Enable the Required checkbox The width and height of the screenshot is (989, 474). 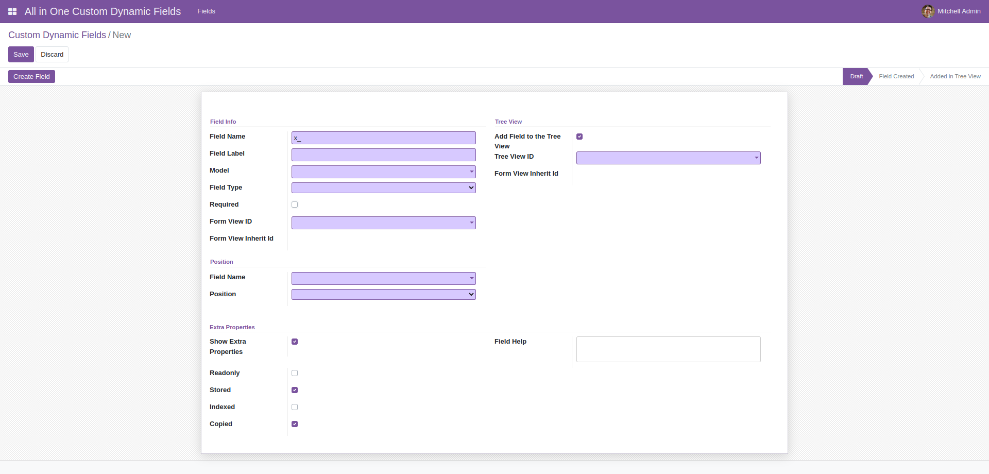(x=295, y=205)
